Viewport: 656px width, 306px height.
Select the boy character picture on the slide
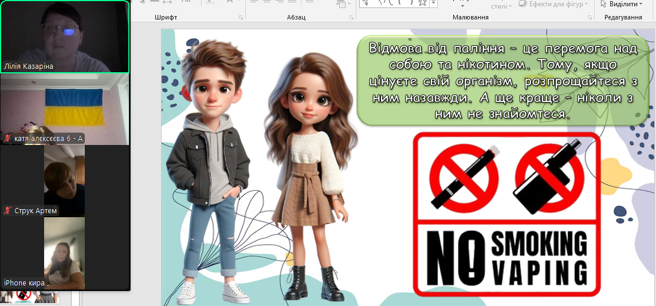tap(209, 172)
